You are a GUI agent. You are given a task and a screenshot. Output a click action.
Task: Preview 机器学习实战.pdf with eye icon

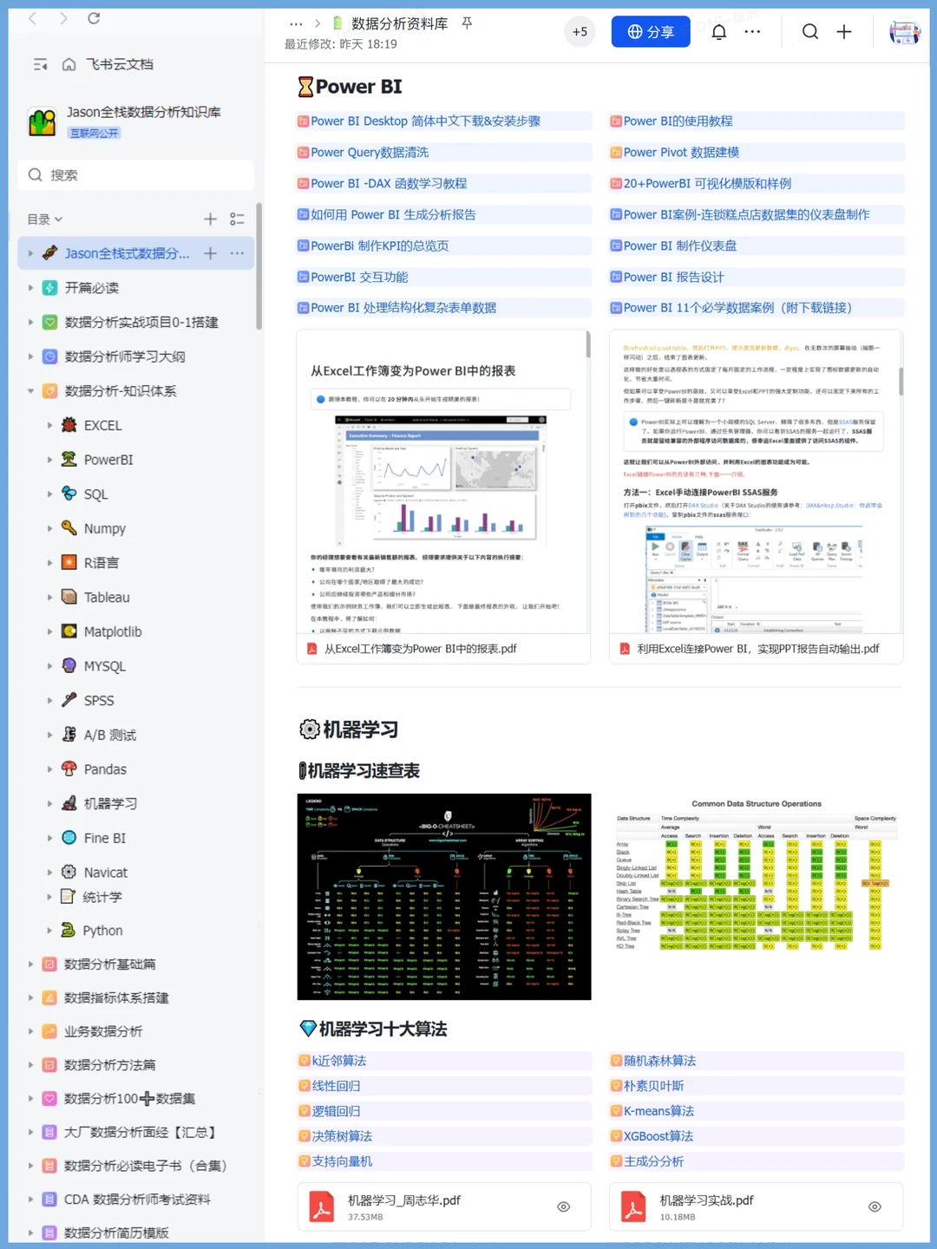[x=875, y=1207]
